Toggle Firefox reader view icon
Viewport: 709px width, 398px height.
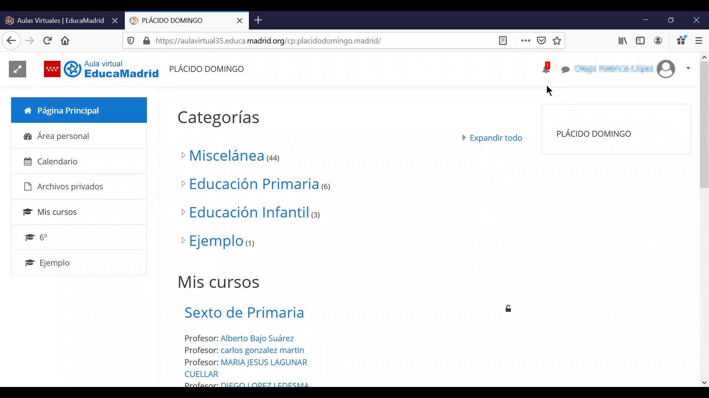pyautogui.click(x=503, y=41)
